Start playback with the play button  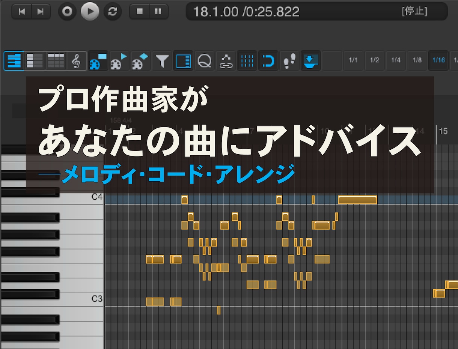[x=90, y=12]
